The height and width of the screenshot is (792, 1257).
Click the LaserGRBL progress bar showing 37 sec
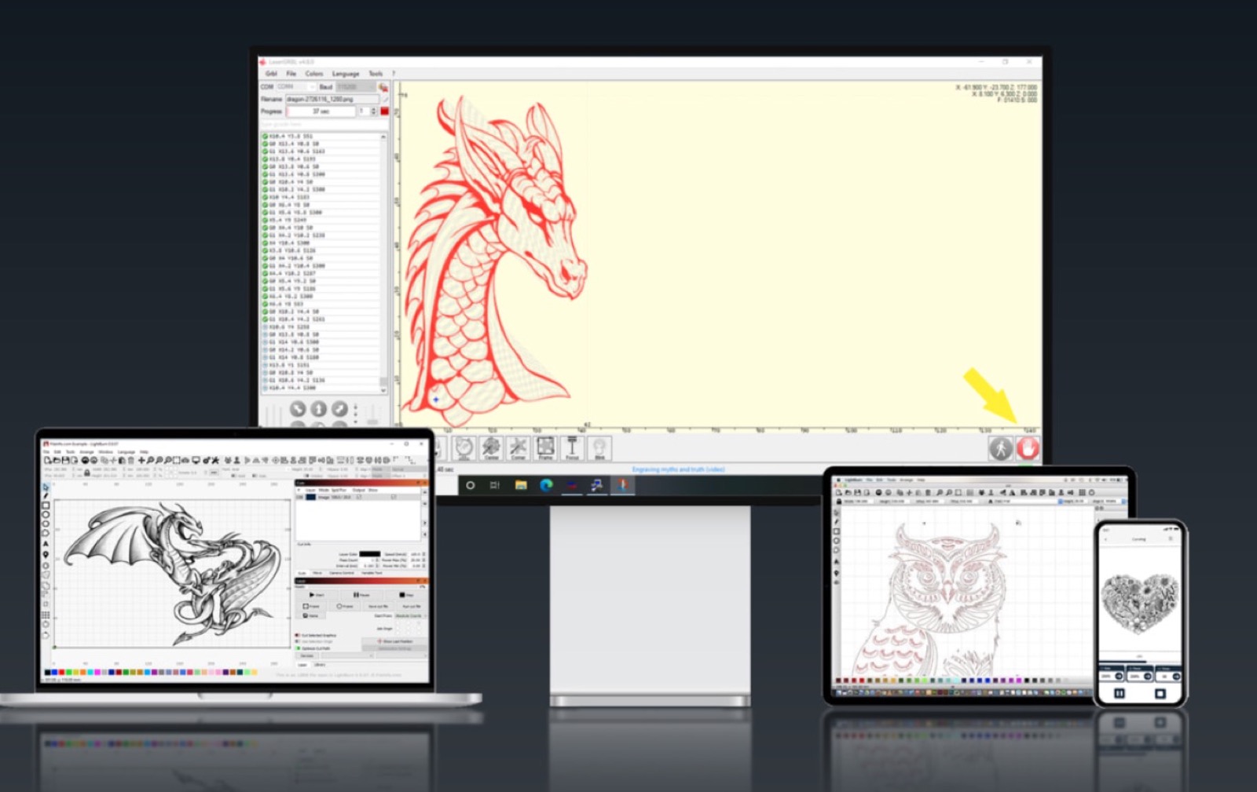coord(321,111)
